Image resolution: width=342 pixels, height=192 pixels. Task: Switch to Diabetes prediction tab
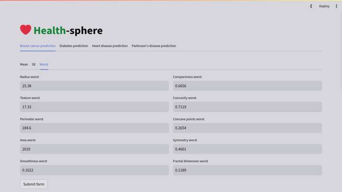tap(74, 46)
